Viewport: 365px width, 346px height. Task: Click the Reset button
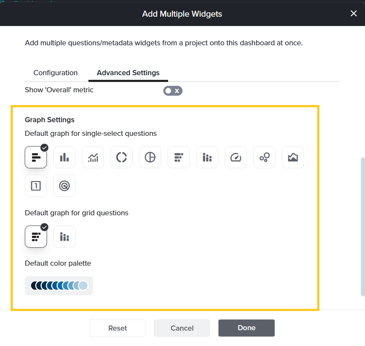click(x=118, y=328)
